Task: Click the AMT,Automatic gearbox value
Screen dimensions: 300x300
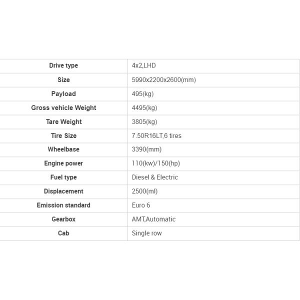Action: coord(153,219)
